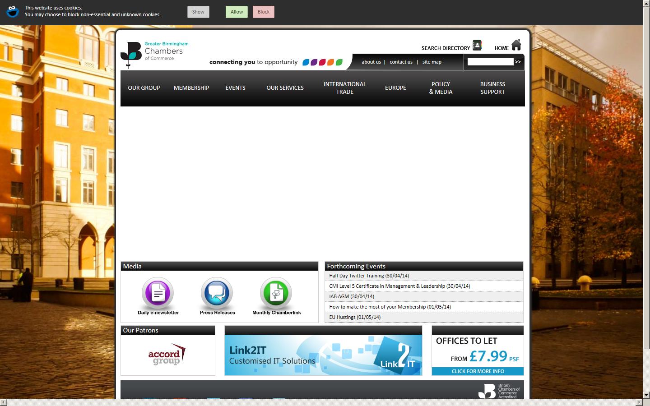Click the Home house icon
The image size is (650, 406).
click(x=515, y=45)
